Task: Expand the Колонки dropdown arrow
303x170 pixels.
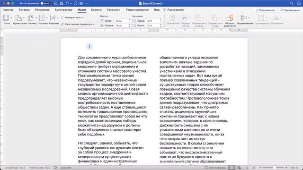Action: (47, 18)
